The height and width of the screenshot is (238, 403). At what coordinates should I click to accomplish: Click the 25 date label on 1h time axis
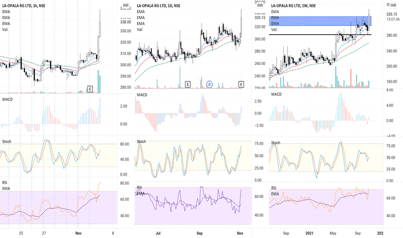click(21, 233)
